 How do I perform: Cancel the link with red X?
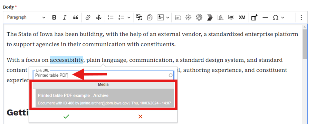pos(140,116)
